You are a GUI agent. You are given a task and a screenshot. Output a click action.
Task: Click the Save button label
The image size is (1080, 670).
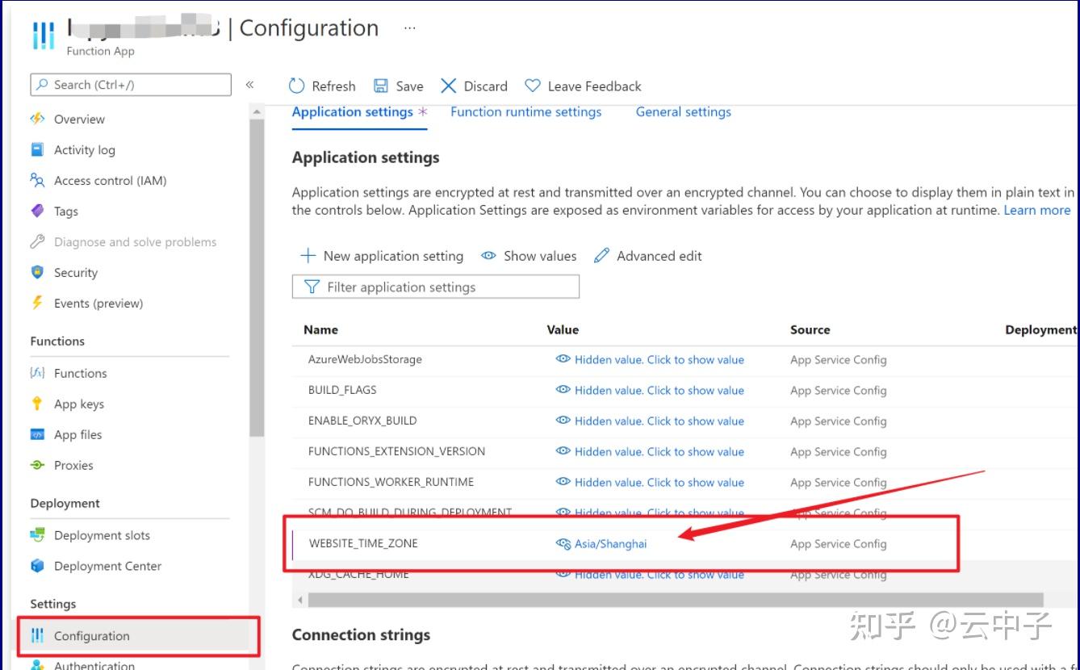(x=409, y=86)
